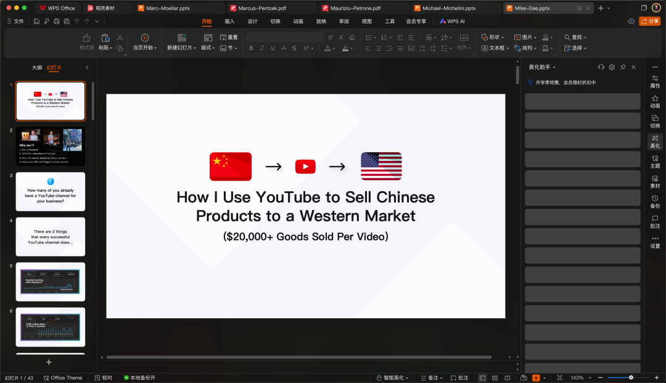666x383 pixels.
Task: Click the 版式 layout icon
Action: click(208, 38)
